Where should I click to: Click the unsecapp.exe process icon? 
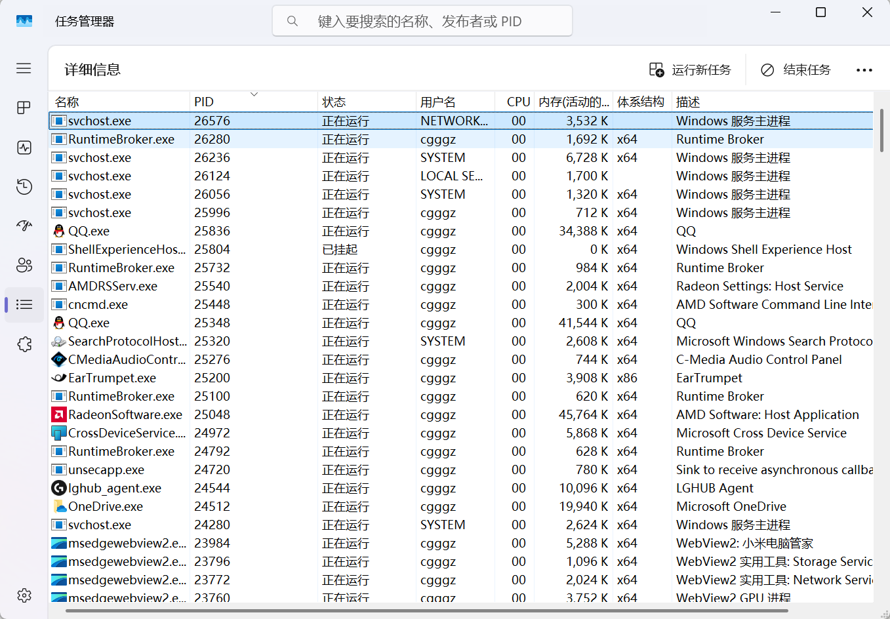pyautogui.click(x=59, y=469)
